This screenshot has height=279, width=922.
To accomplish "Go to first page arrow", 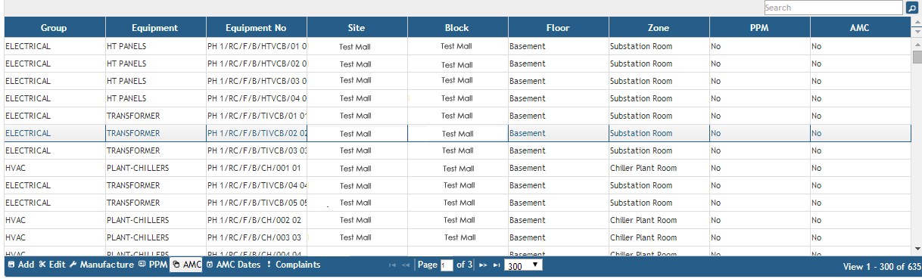I will click(x=392, y=265).
